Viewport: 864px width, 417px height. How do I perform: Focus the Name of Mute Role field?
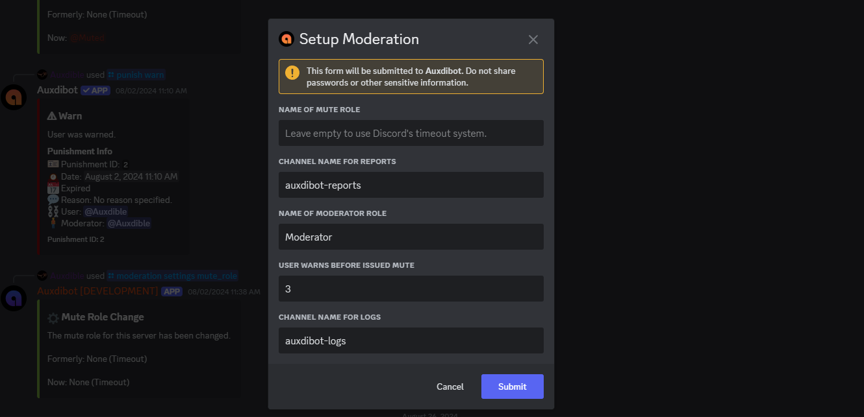click(411, 133)
